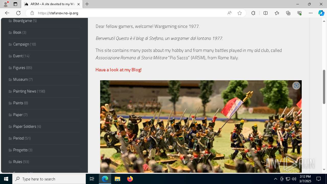327x184 pixels.
Task: Open the Paper Soldiers category
Action: click(x=25, y=126)
